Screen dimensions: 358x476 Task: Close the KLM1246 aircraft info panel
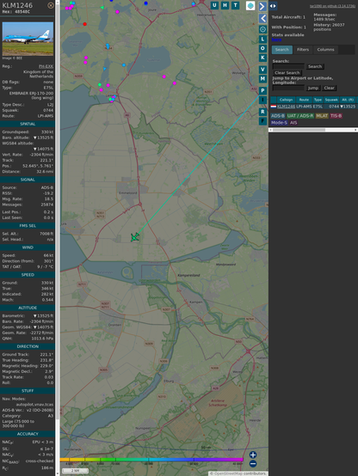point(51,5)
